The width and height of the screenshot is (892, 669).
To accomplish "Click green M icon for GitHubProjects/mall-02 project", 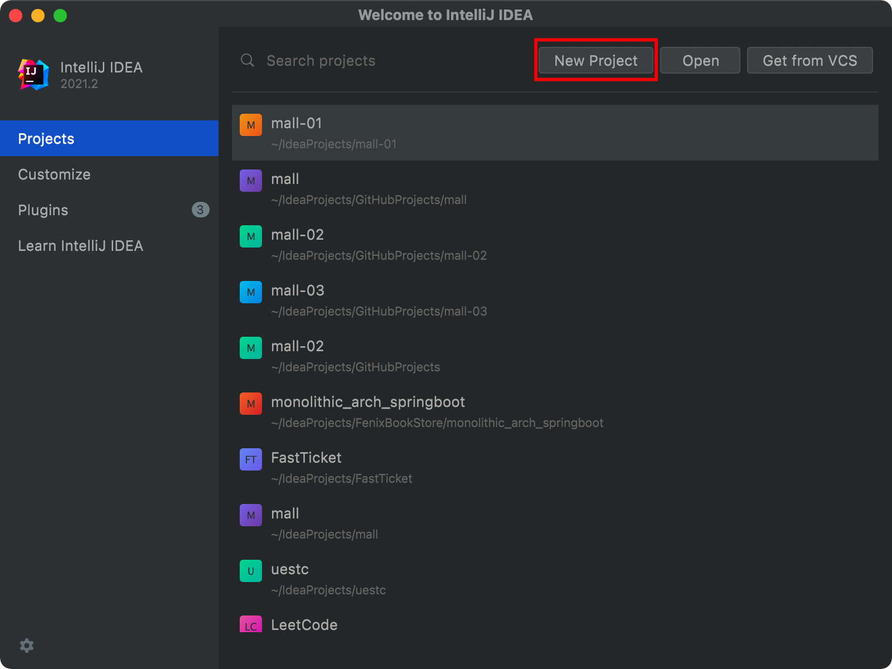I will 251,236.
